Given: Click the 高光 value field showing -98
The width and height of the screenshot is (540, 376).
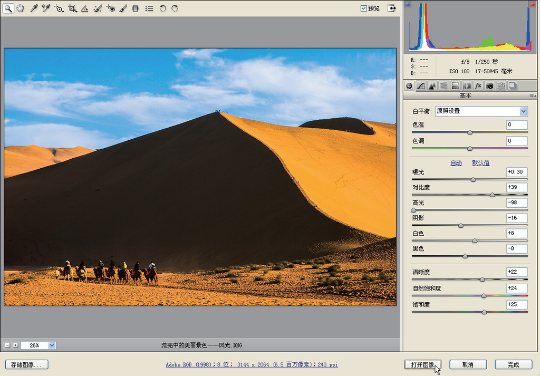Looking at the screenshot, I should tap(517, 203).
